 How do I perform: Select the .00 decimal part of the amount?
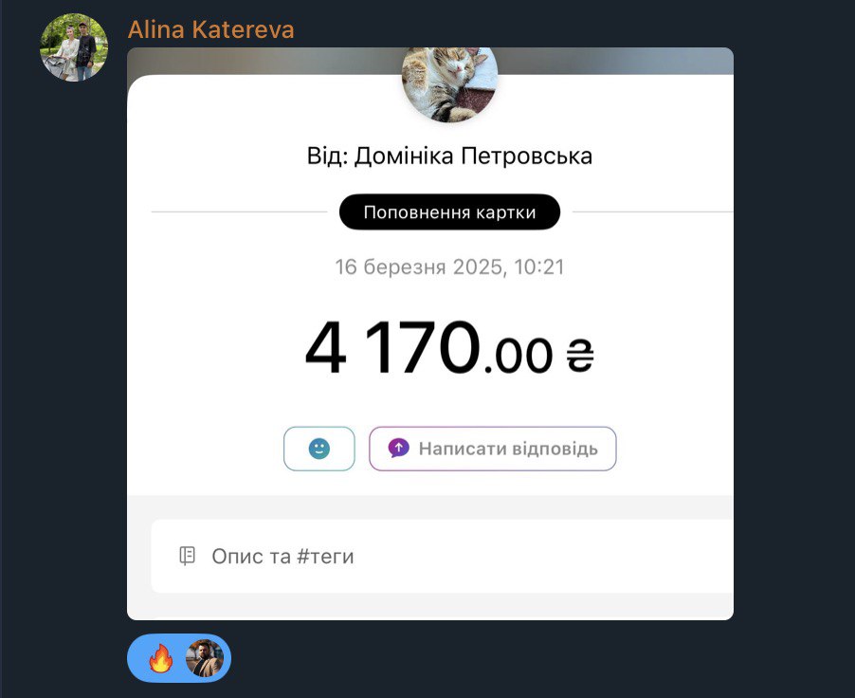coord(518,356)
